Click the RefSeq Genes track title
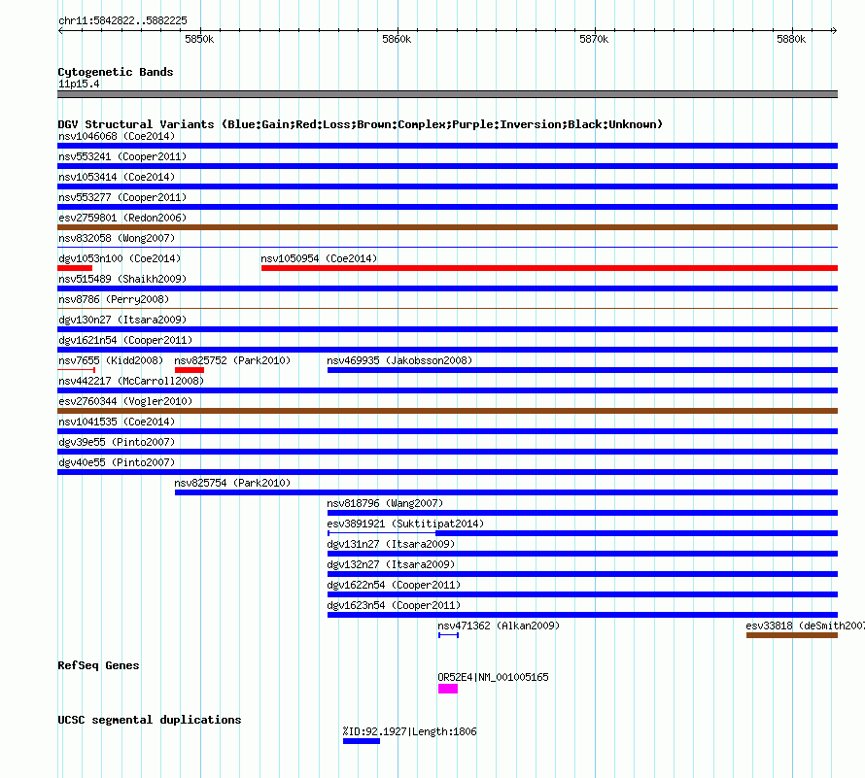 point(98,665)
